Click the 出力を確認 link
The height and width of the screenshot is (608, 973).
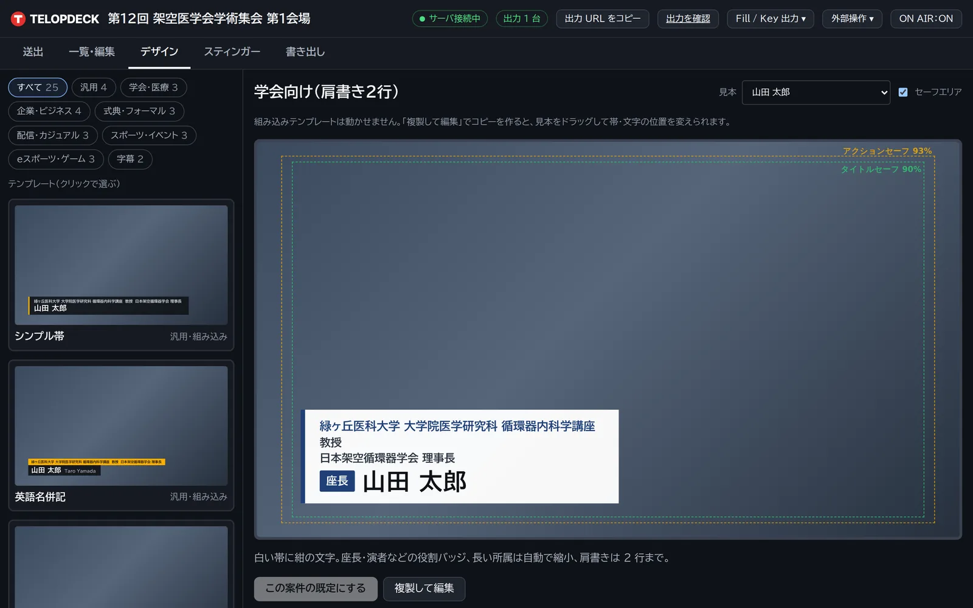[x=688, y=19]
